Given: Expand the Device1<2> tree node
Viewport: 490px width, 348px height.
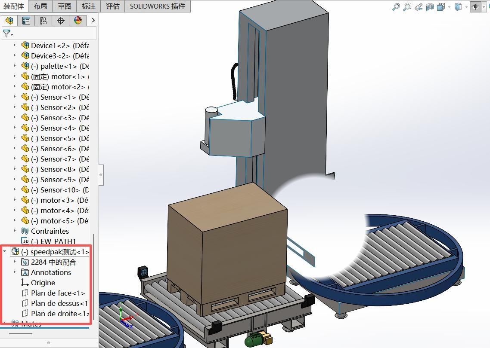Looking at the screenshot, I should click(14, 45).
